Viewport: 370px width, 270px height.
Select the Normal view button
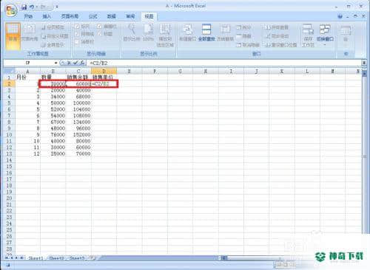[x=13, y=35]
